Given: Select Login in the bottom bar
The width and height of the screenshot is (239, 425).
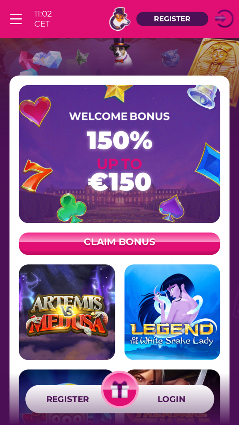Looking at the screenshot, I should click(x=171, y=399).
